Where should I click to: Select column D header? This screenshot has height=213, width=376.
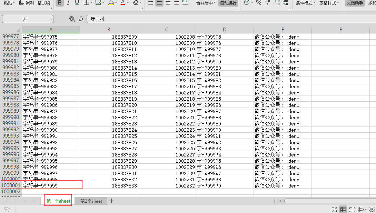pyautogui.click(x=225, y=30)
